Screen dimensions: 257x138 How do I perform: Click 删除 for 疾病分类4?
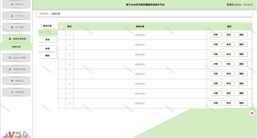click(242, 74)
